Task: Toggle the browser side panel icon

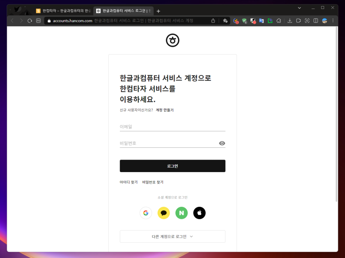Action: point(316,21)
